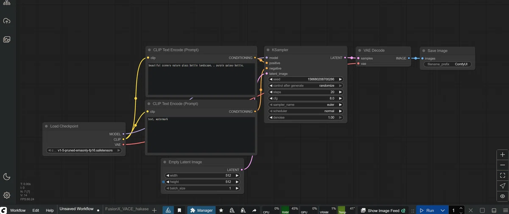Adjust the run batch count stepper
Image resolution: width=509 pixels, height=214 pixels.
tap(461, 210)
